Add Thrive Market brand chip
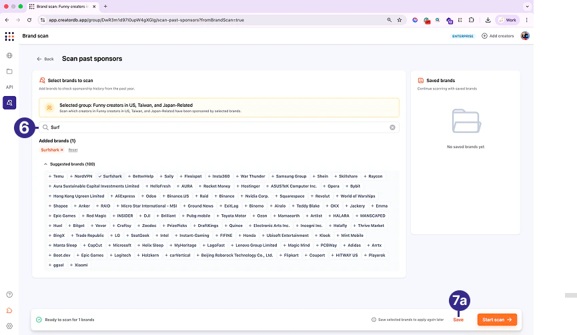The width and height of the screenshot is (577, 335). point(368,226)
